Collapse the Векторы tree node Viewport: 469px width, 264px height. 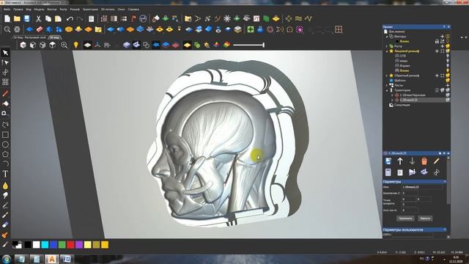(387, 37)
